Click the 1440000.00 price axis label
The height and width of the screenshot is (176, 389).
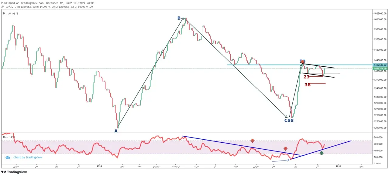[381, 61]
